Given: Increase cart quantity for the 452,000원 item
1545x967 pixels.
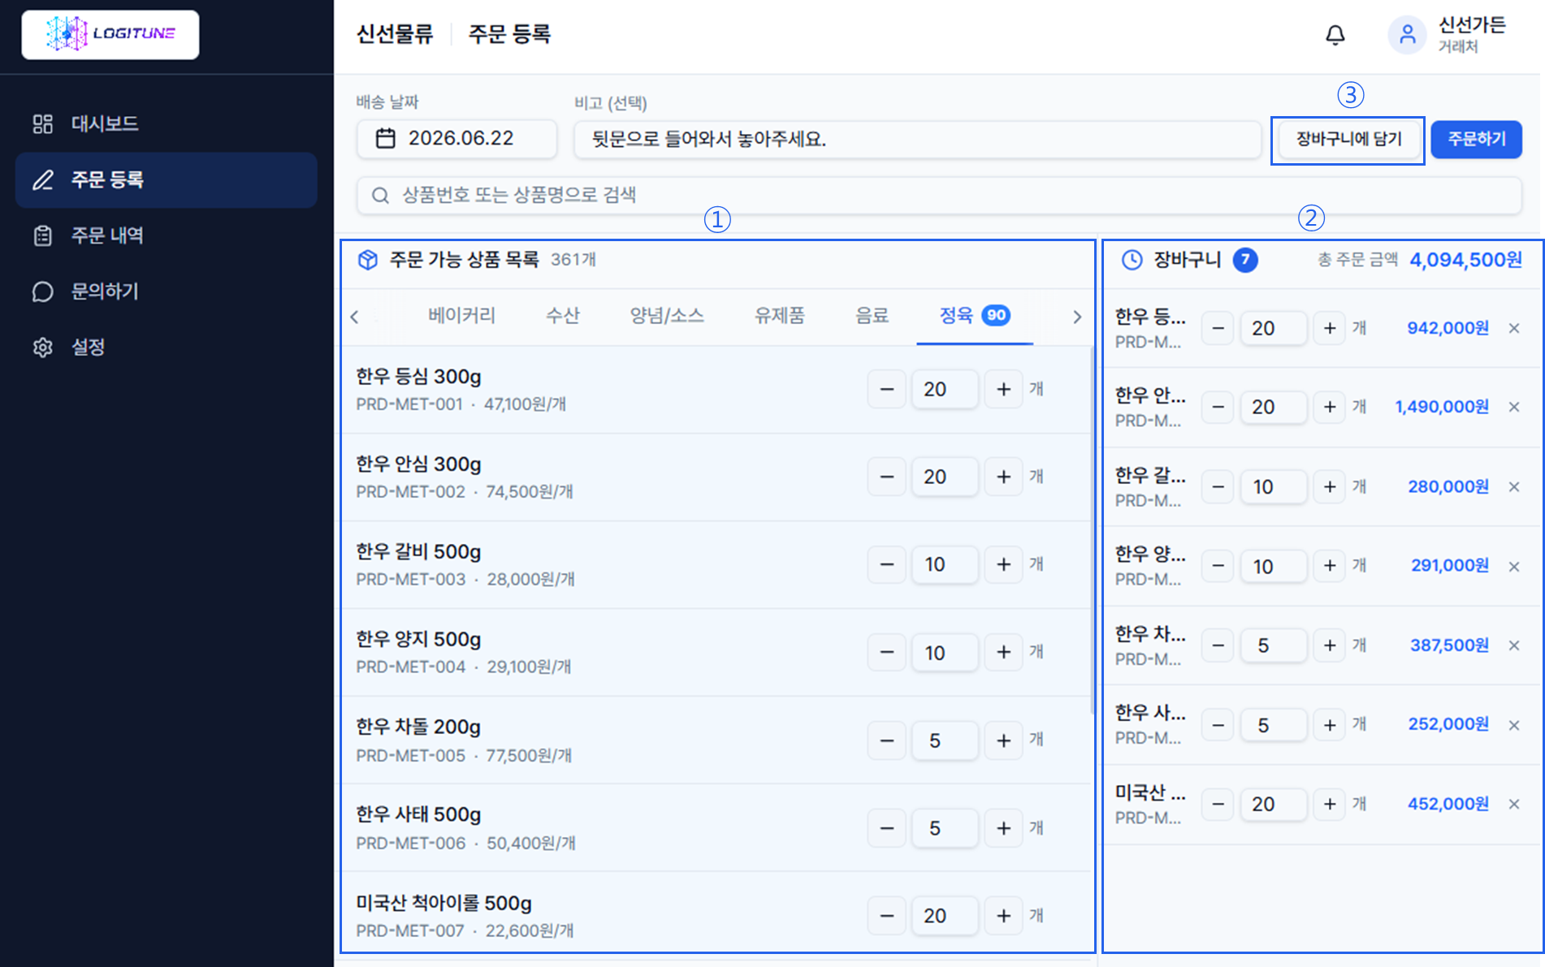Looking at the screenshot, I should click(x=1330, y=804).
